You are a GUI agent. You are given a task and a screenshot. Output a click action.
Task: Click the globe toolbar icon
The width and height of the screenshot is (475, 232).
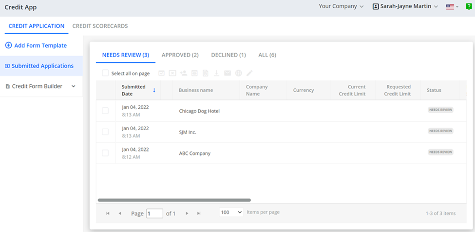tap(238, 73)
